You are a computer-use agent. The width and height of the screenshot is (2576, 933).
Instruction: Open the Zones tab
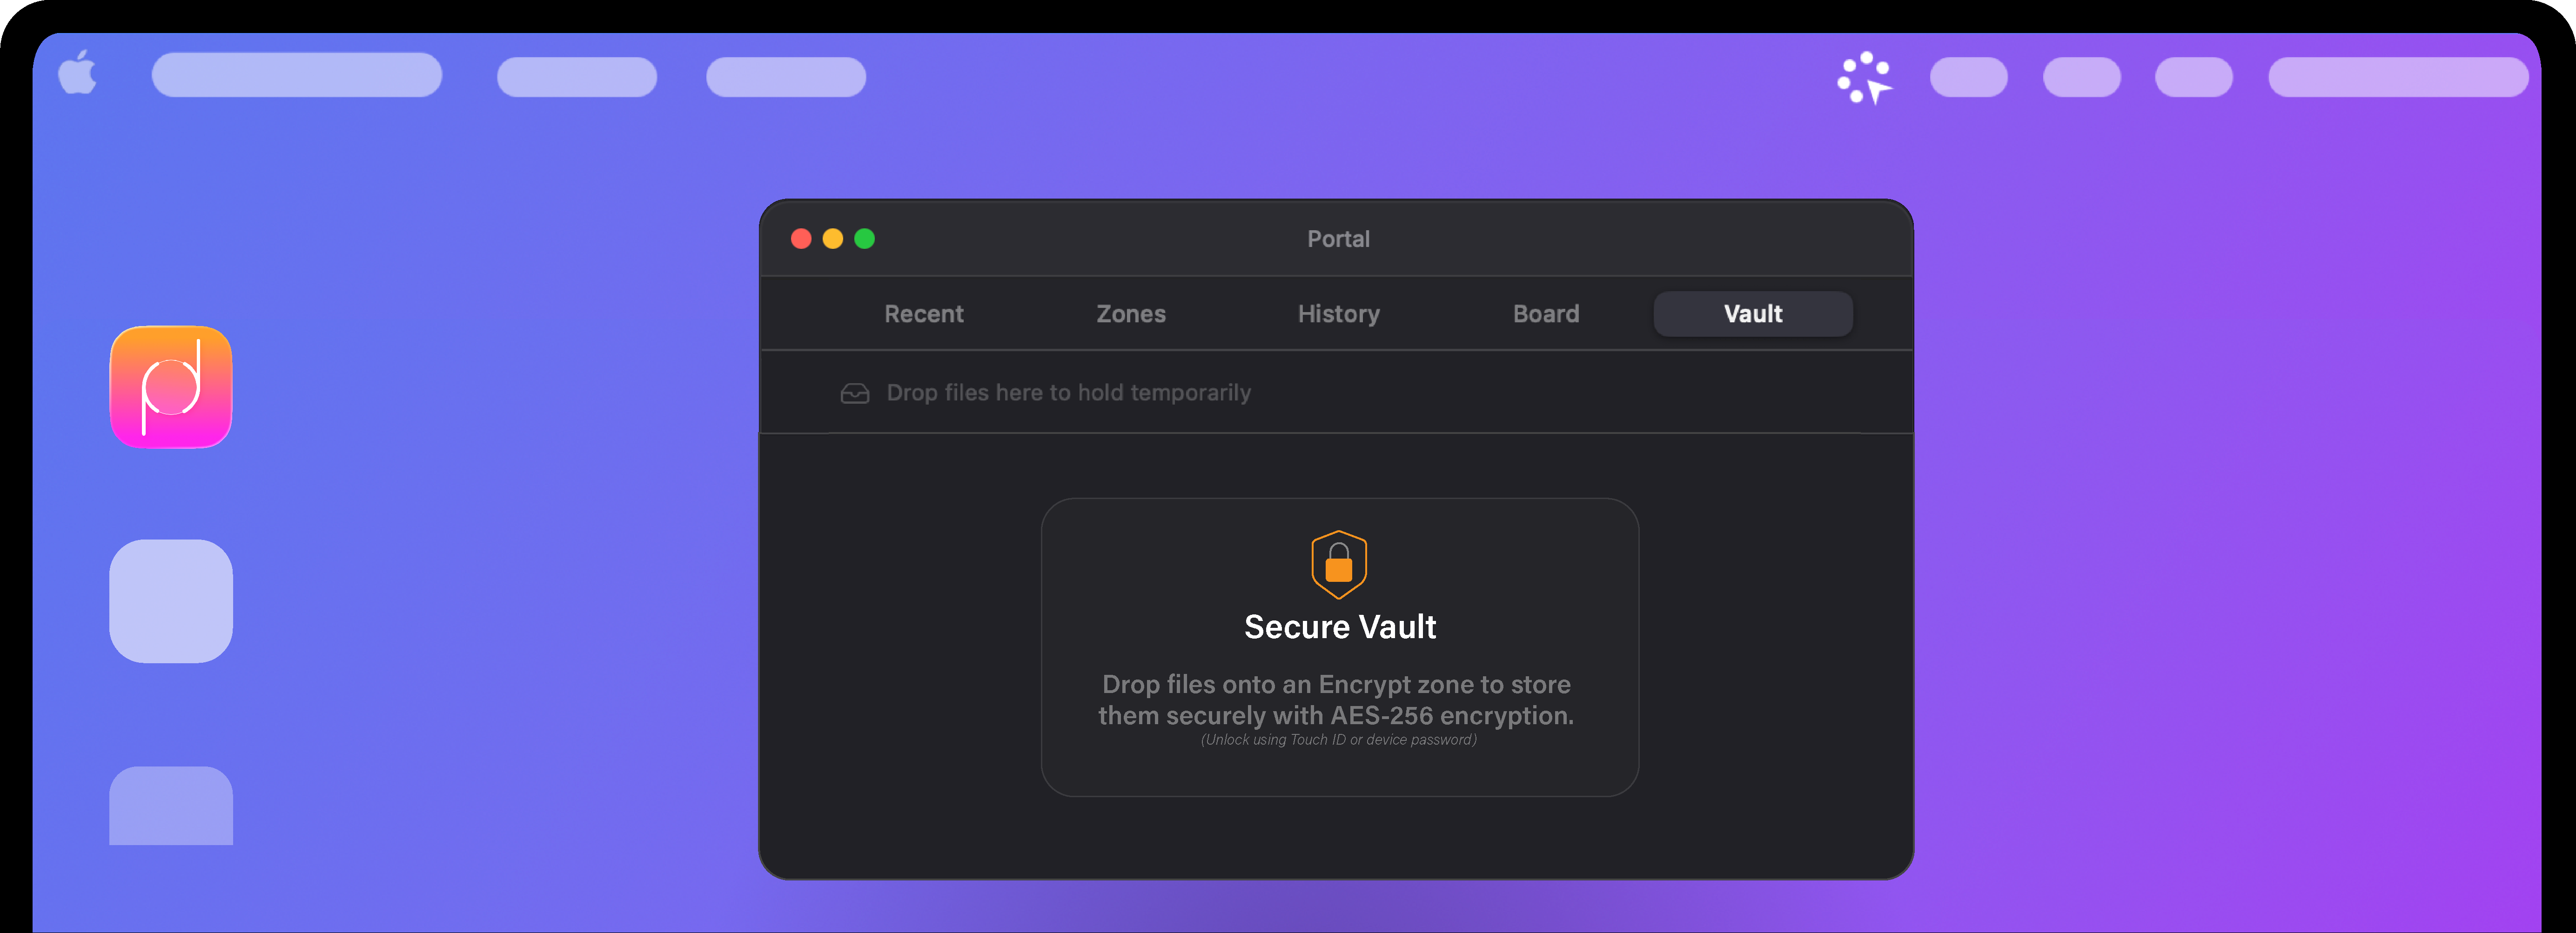[x=1131, y=314]
